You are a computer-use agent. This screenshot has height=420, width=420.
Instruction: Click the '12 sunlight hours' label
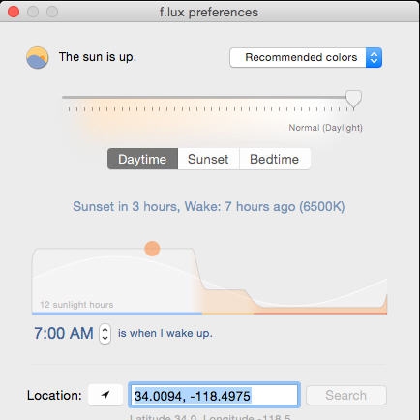tap(76, 305)
